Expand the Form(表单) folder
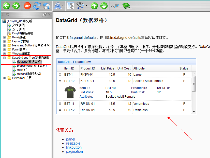Image resolution: width=210 pixels, height=158 pixels. point(4,49)
